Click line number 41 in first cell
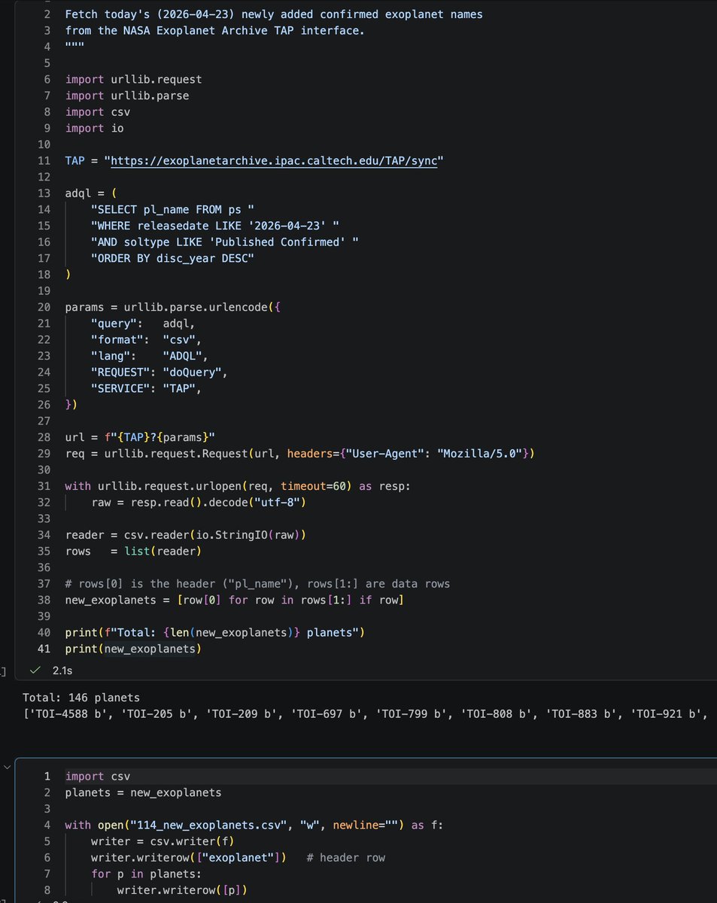The height and width of the screenshot is (903, 717). tap(44, 649)
